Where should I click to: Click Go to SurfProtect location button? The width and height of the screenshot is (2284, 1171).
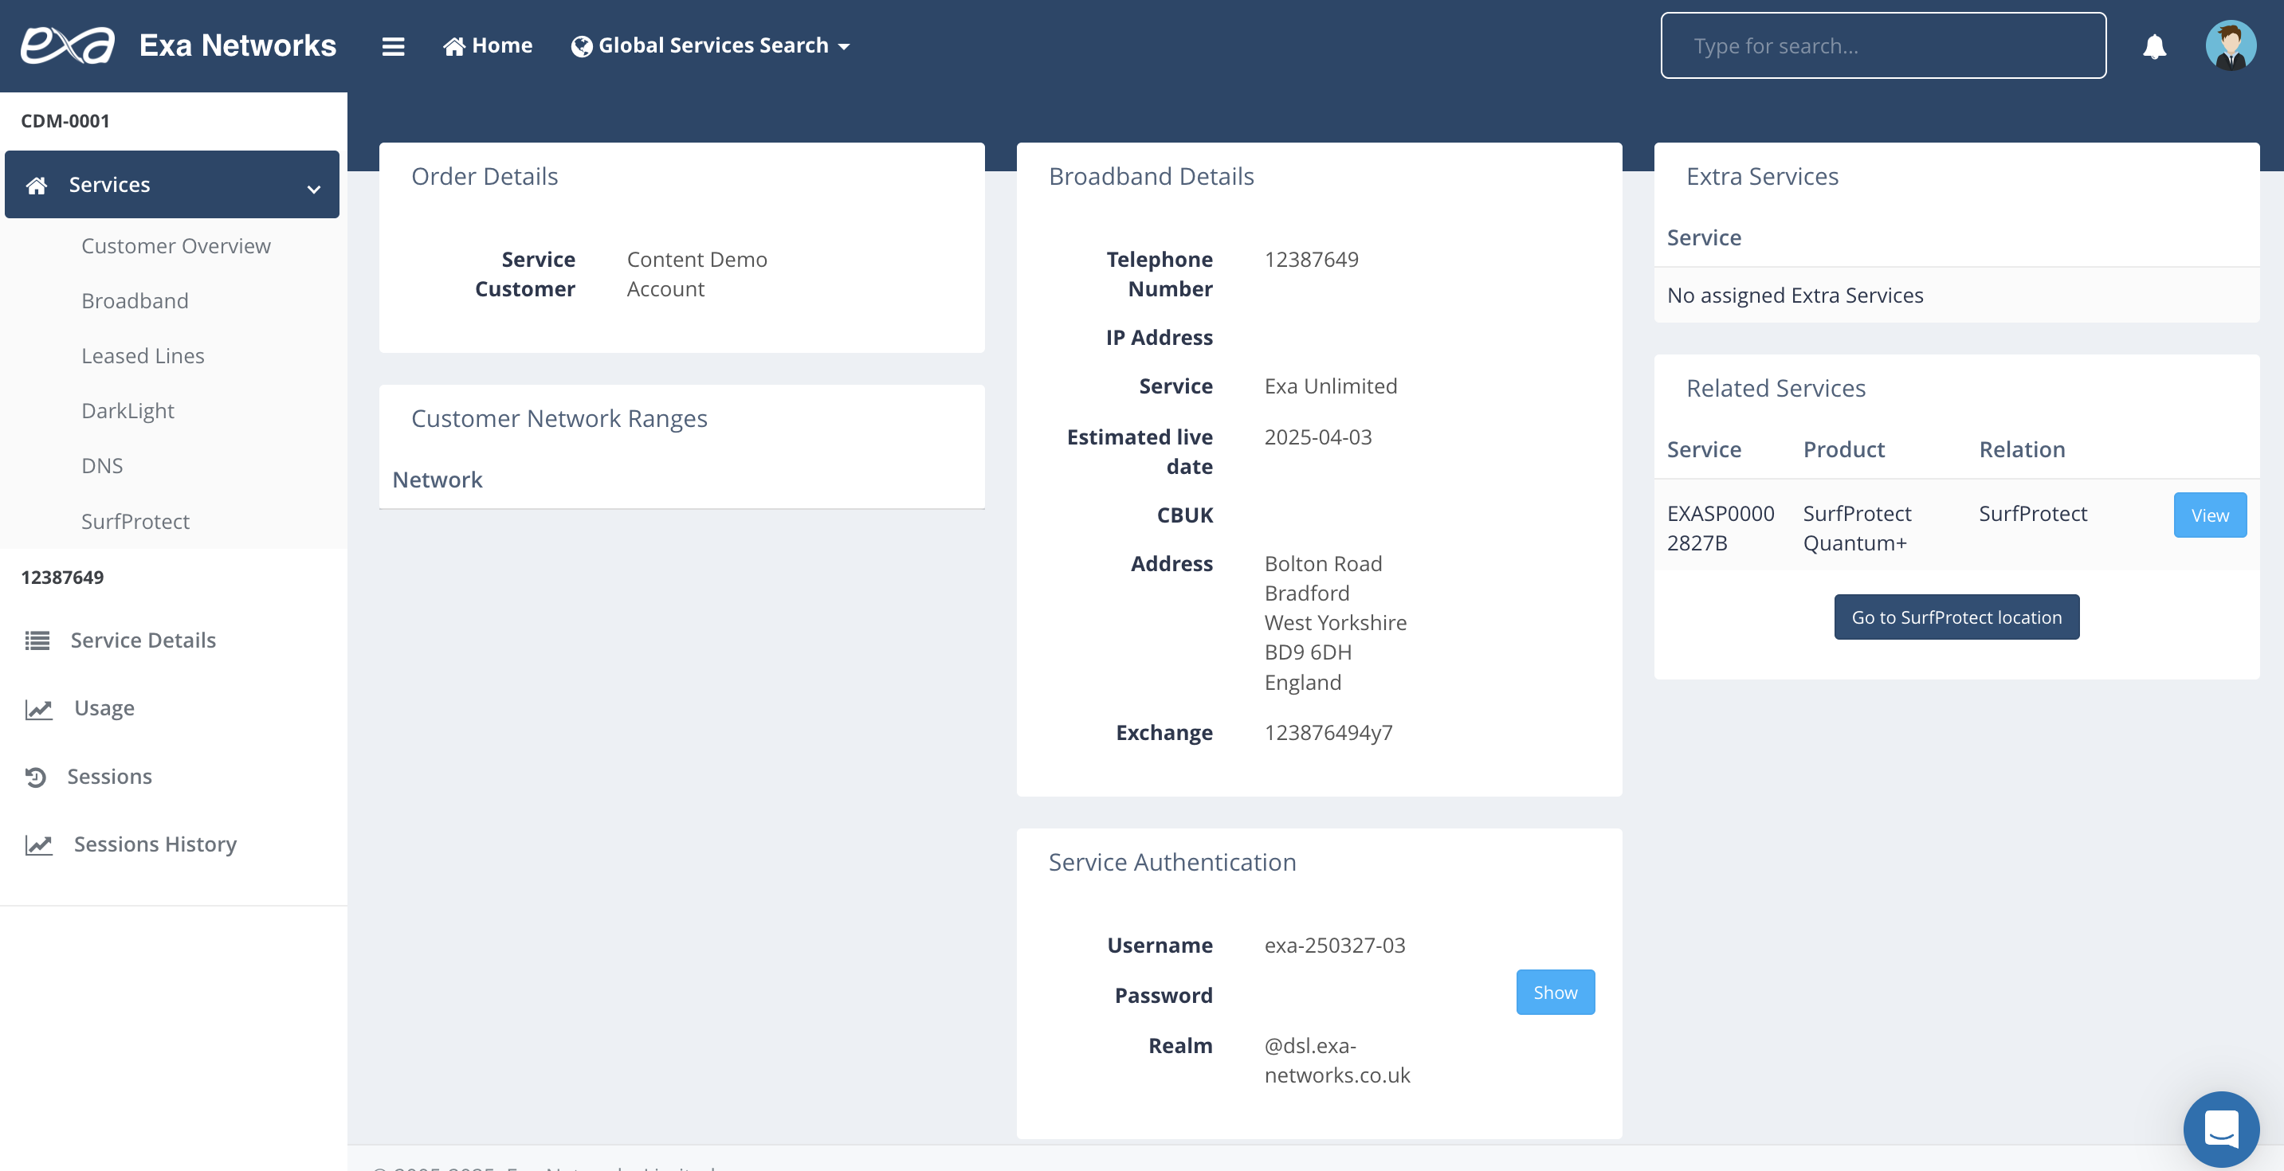[1955, 617]
